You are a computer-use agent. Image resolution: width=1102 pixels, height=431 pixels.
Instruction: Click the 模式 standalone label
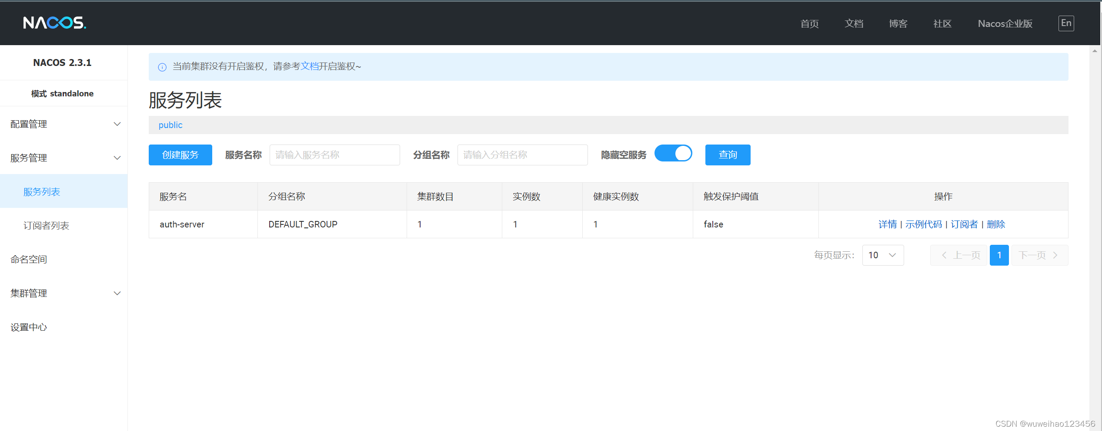62,94
